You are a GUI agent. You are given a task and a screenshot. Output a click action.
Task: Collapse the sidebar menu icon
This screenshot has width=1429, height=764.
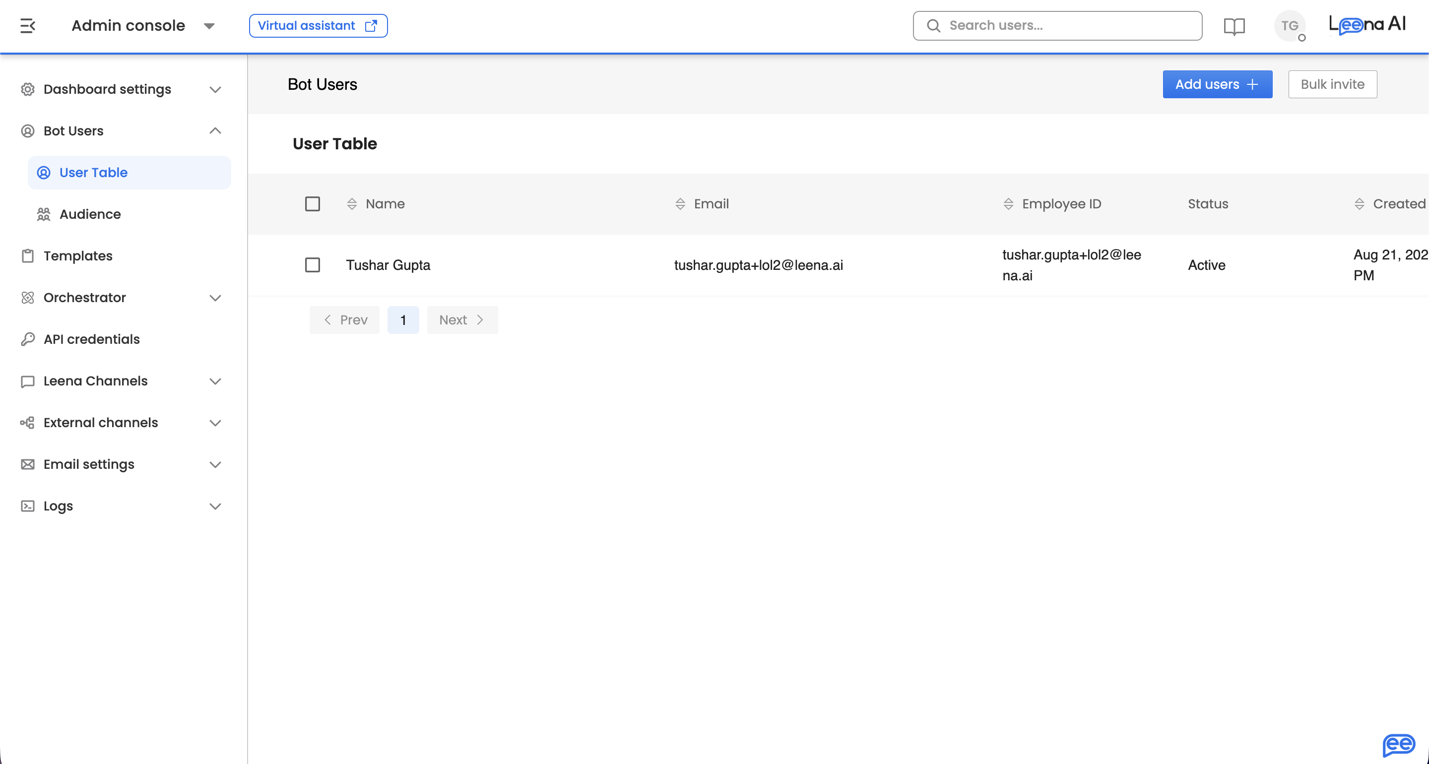(28, 25)
